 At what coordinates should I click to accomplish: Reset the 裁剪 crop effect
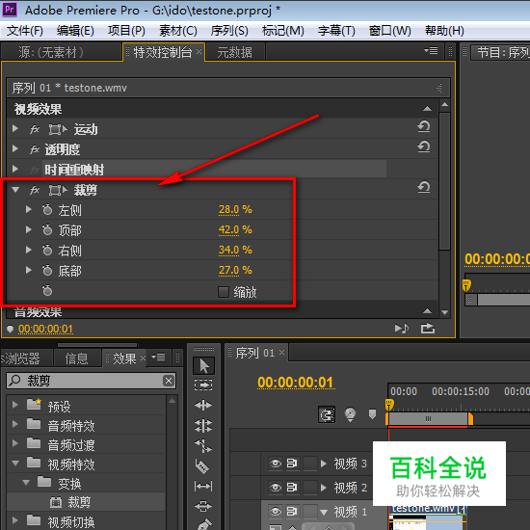click(424, 187)
